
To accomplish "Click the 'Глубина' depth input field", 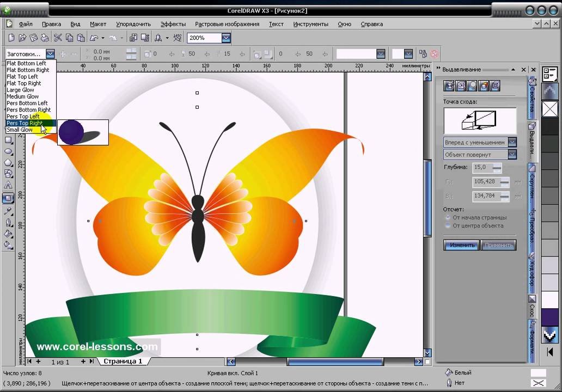I will 480,168.
